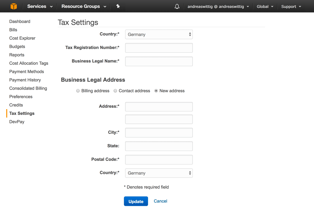Open the Global region selector
314x218 pixels.
pos(265,7)
